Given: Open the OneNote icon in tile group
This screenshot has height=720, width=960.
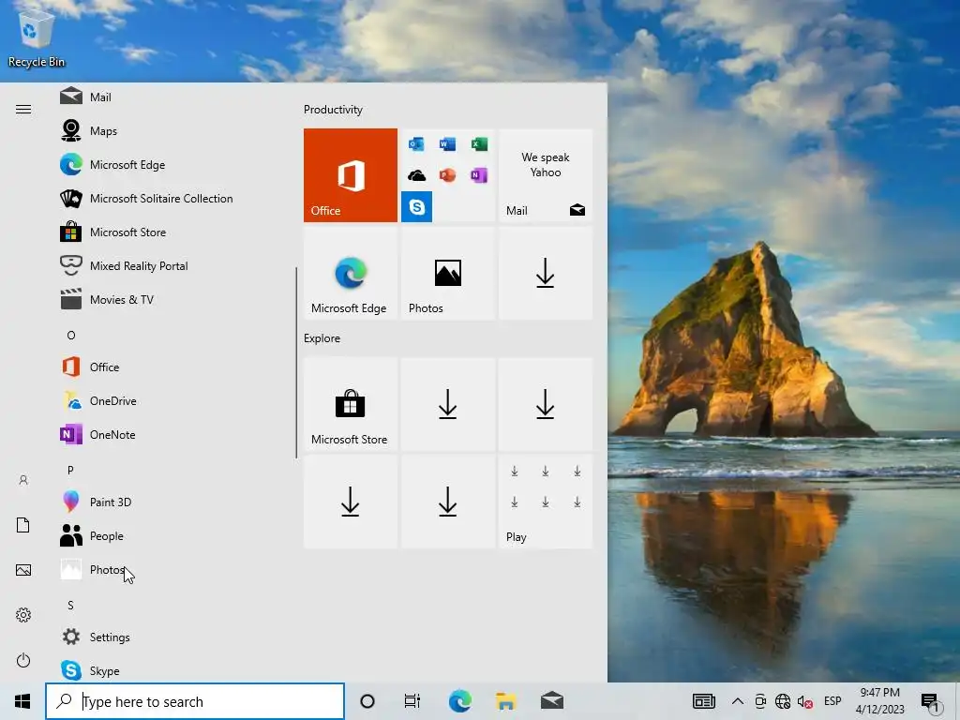Looking at the screenshot, I should [479, 175].
